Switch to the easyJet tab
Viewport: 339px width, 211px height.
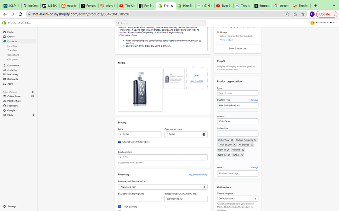pyautogui.click(x=70, y=6)
